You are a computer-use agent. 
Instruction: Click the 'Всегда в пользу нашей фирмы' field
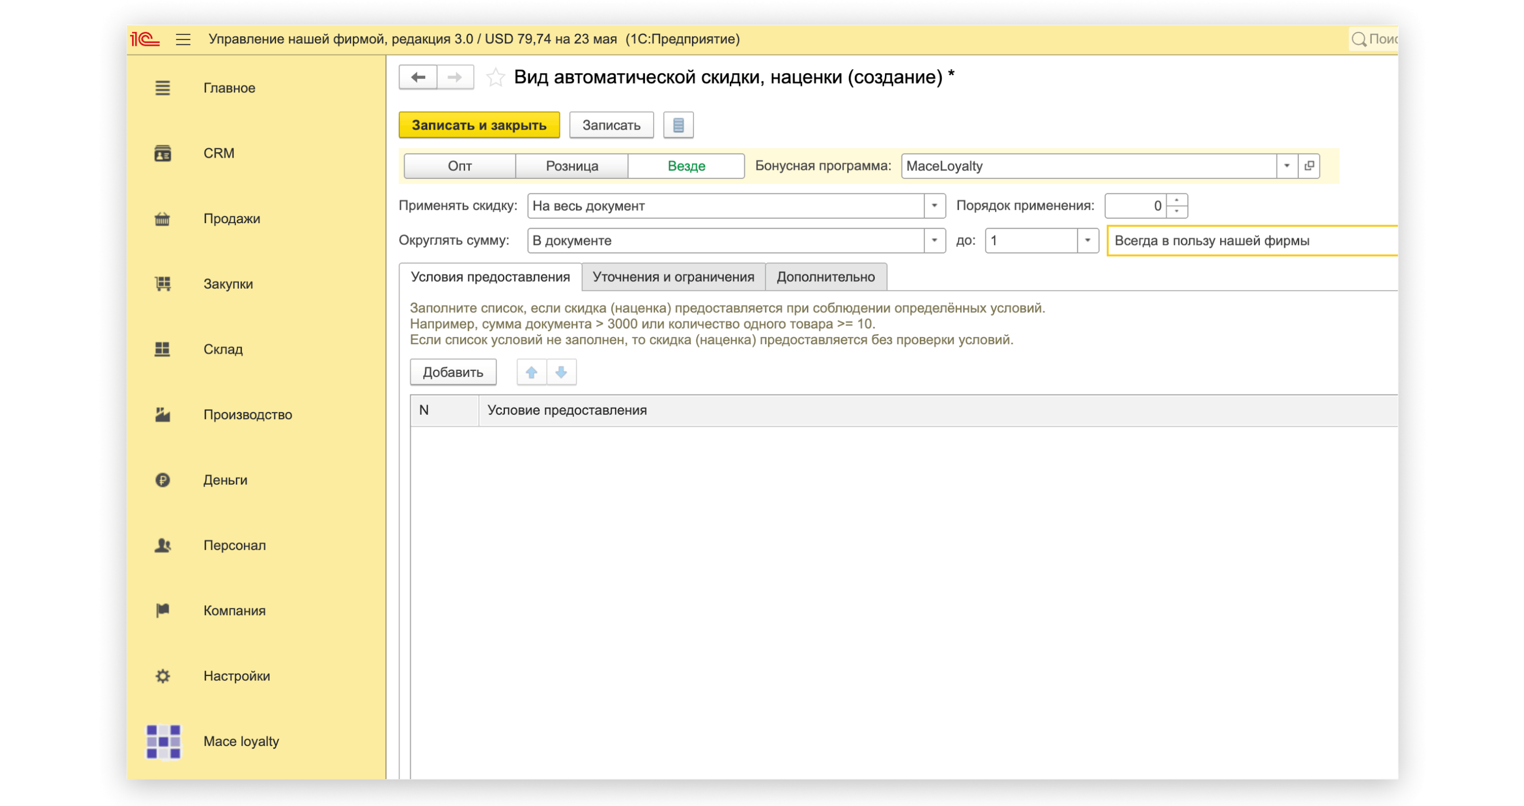pos(1252,241)
